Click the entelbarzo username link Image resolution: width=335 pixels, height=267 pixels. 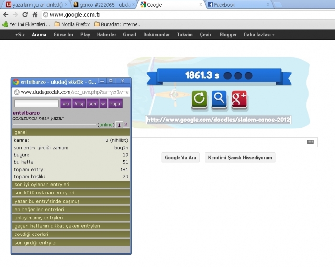click(26, 113)
